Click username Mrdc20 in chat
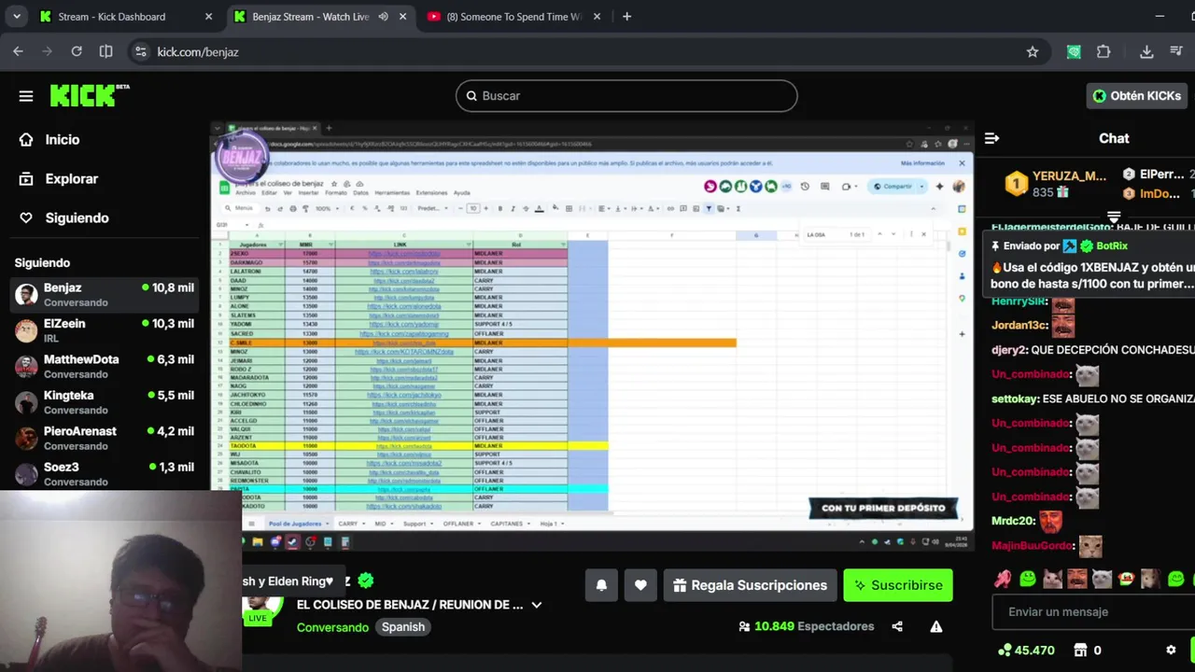The image size is (1195, 672). click(x=1013, y=521)
